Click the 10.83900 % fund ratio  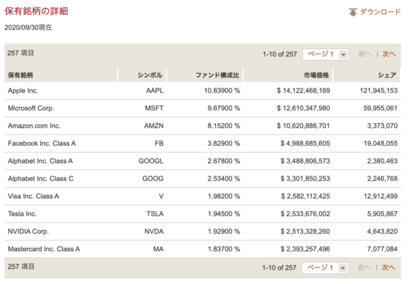(x=222, y=91)
